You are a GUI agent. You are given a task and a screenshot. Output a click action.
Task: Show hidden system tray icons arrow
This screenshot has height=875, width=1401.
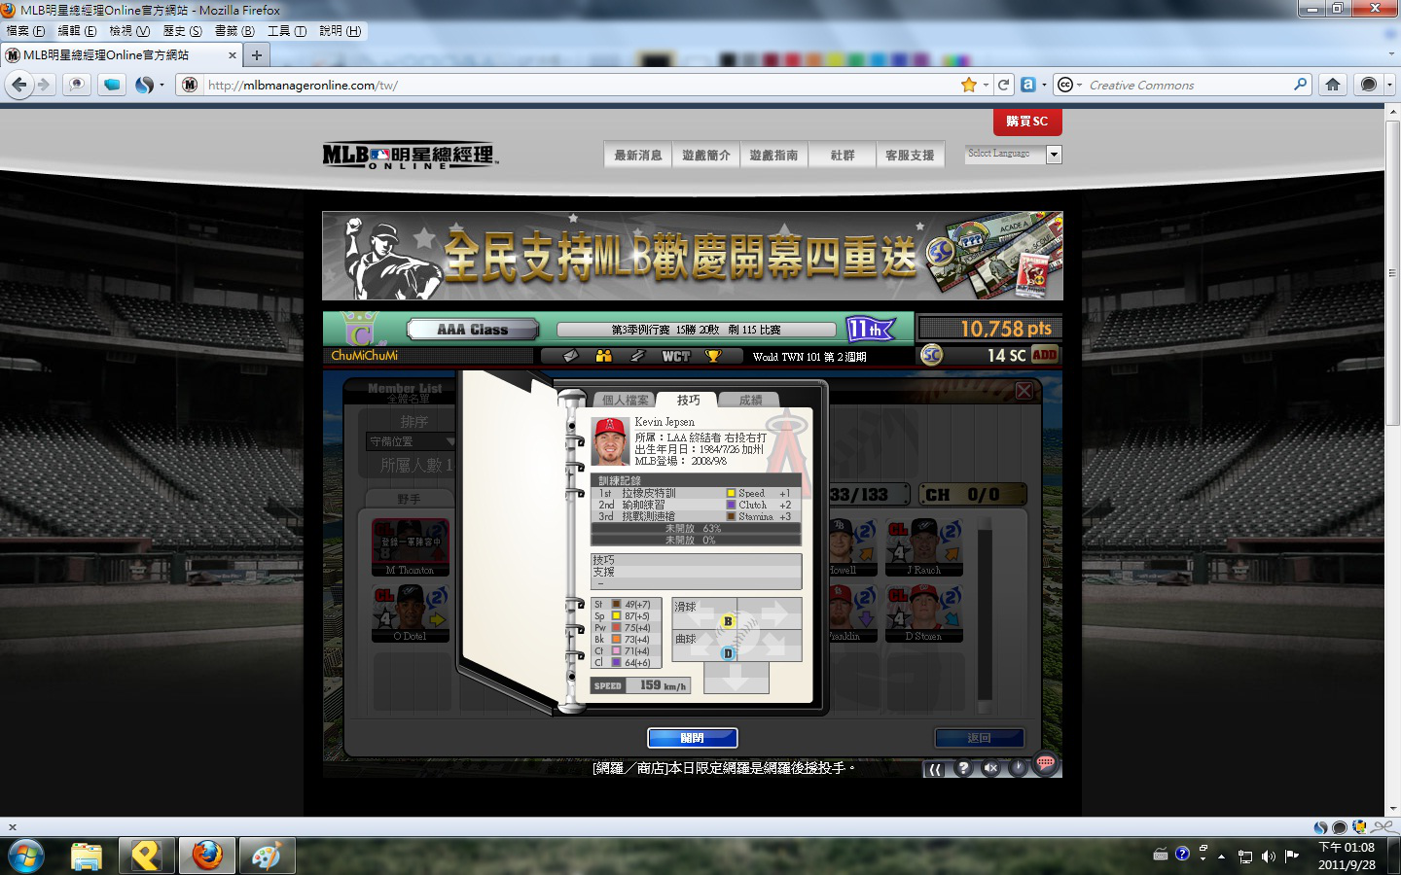click(1221, 857)
